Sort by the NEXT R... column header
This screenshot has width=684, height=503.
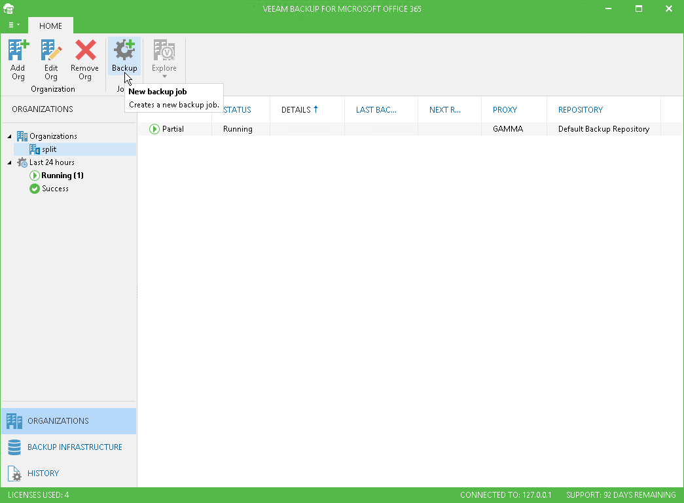(445, 109)
